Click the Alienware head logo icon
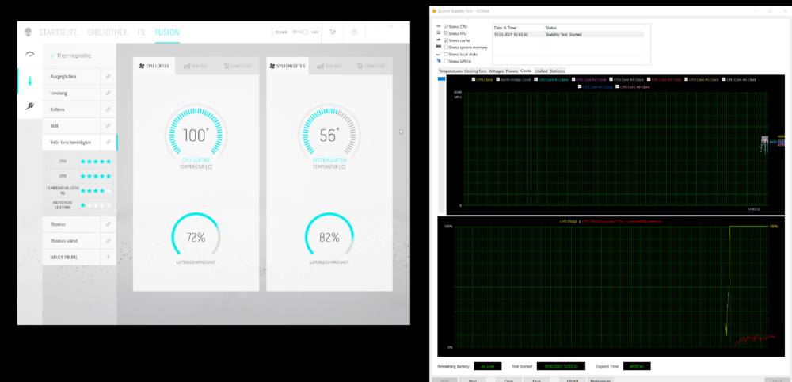Screen dimensions: 792x382 29,32
